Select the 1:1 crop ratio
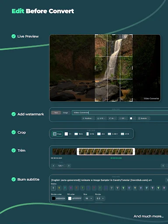 pos(68,134)
